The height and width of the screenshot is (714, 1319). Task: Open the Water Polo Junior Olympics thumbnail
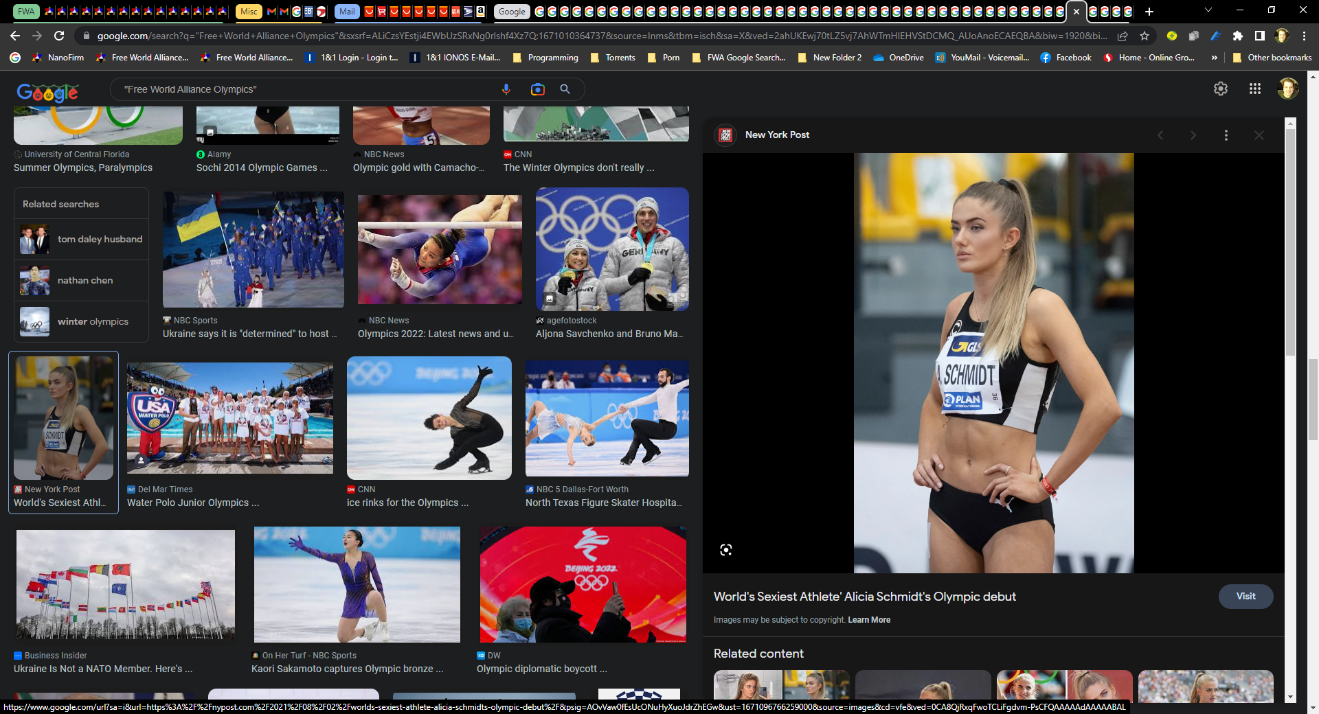point(229,418)
